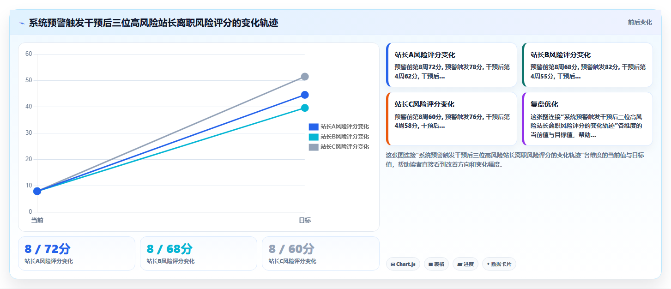This screenshot has width=671, height=289.
Task: Click the shared starting point at 当前
Action: click(x=37, y=191)
